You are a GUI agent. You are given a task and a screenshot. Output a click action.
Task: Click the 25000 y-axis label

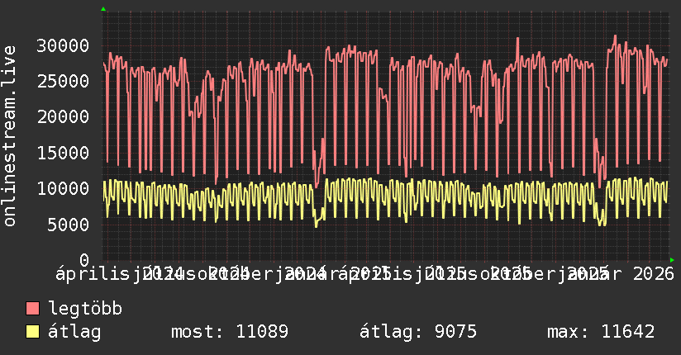[x=64, y=81]
